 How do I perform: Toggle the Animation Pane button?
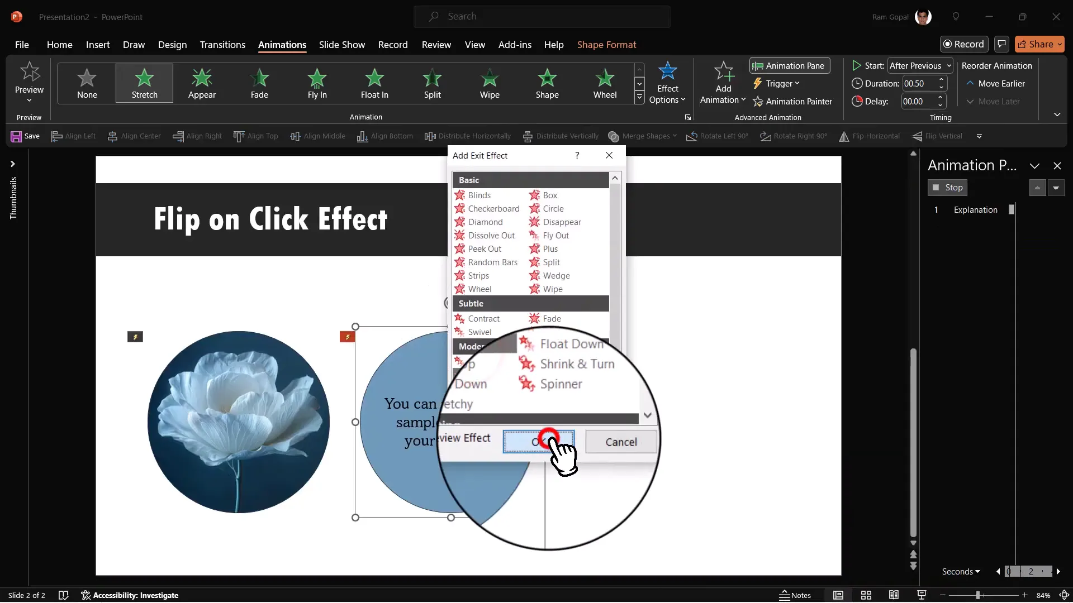(x=789, y=66)
